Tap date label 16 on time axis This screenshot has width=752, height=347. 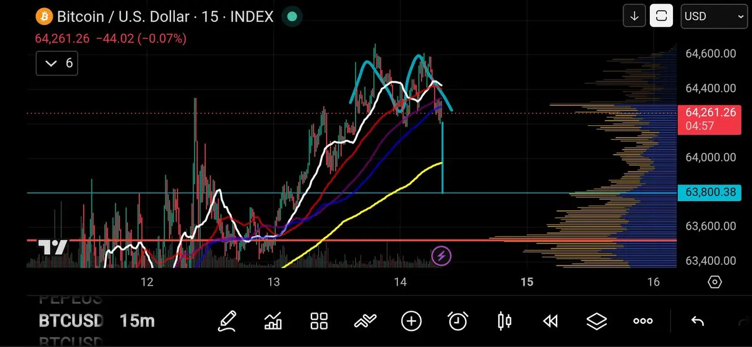tap(653, 282)
